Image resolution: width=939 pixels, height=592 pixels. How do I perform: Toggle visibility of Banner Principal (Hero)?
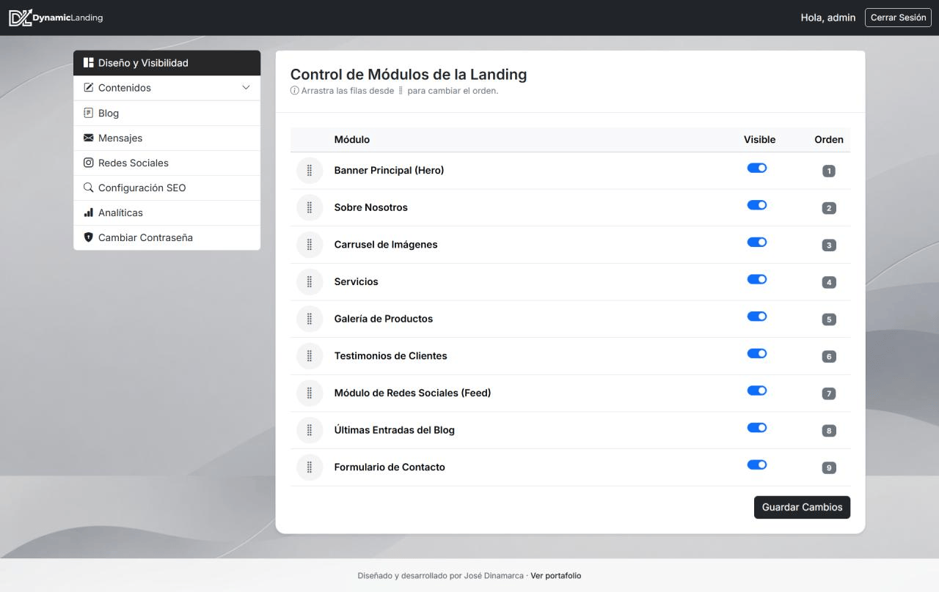(x=757, y=168)
